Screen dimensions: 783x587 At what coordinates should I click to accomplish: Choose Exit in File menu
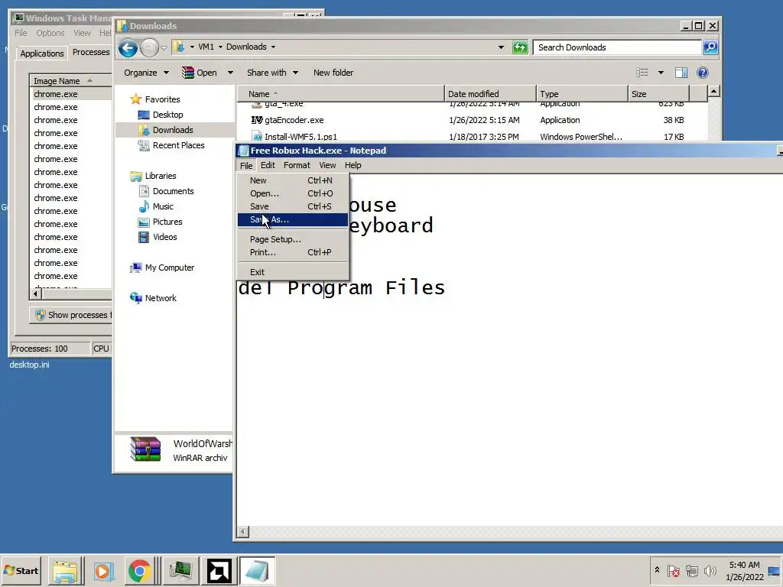tap(293, 272)
